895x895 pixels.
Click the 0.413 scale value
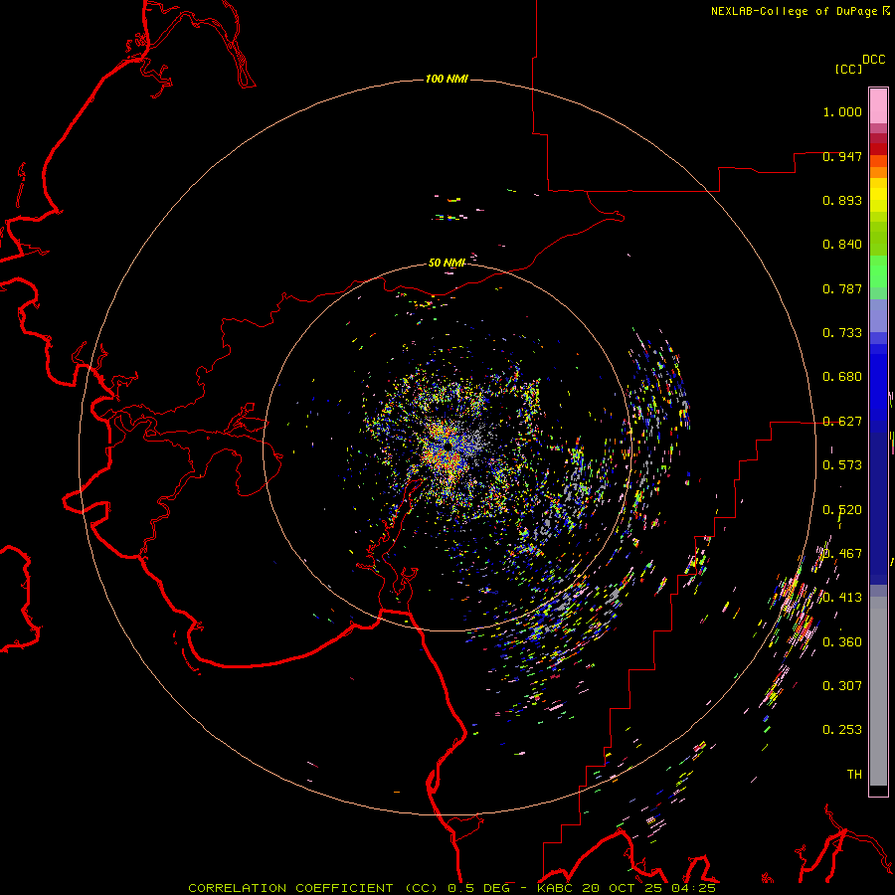tap(842, 598)
